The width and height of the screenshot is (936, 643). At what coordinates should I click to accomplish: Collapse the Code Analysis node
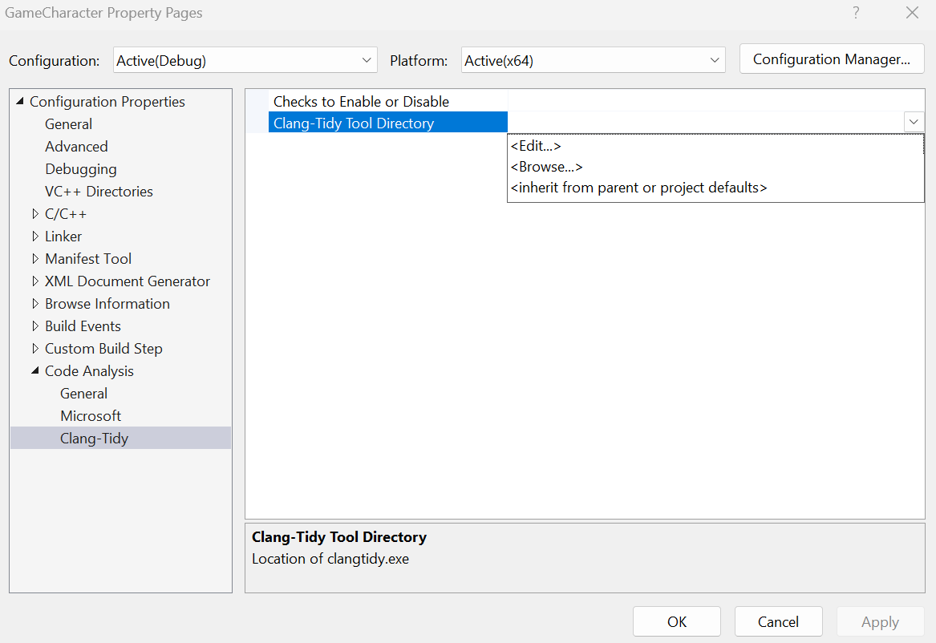click(35, 371)
